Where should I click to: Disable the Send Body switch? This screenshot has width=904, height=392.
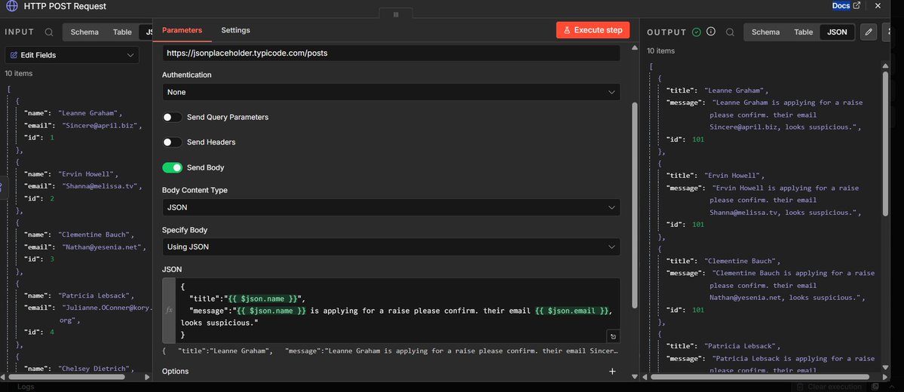173,167
